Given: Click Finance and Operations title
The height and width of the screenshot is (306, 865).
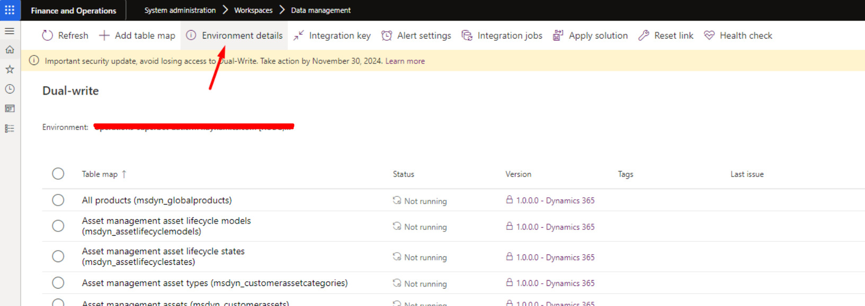Looking at the screenshot, I should coord(74,11).
